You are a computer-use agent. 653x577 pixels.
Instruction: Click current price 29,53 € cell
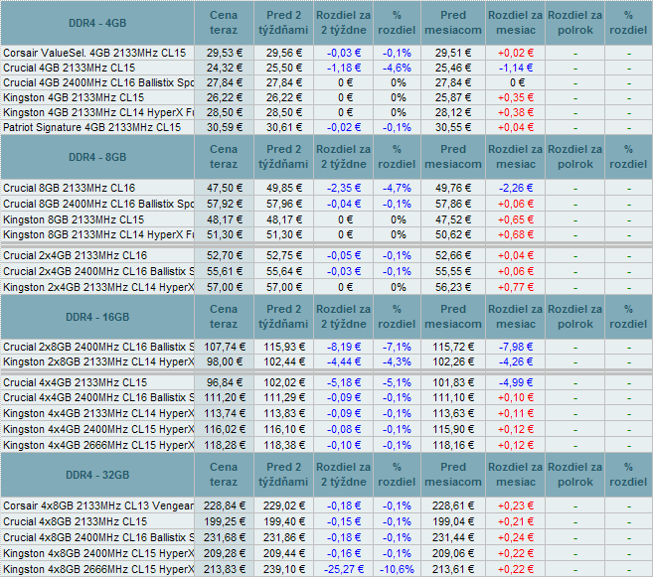pyautogui.click(x=225, y=53)
